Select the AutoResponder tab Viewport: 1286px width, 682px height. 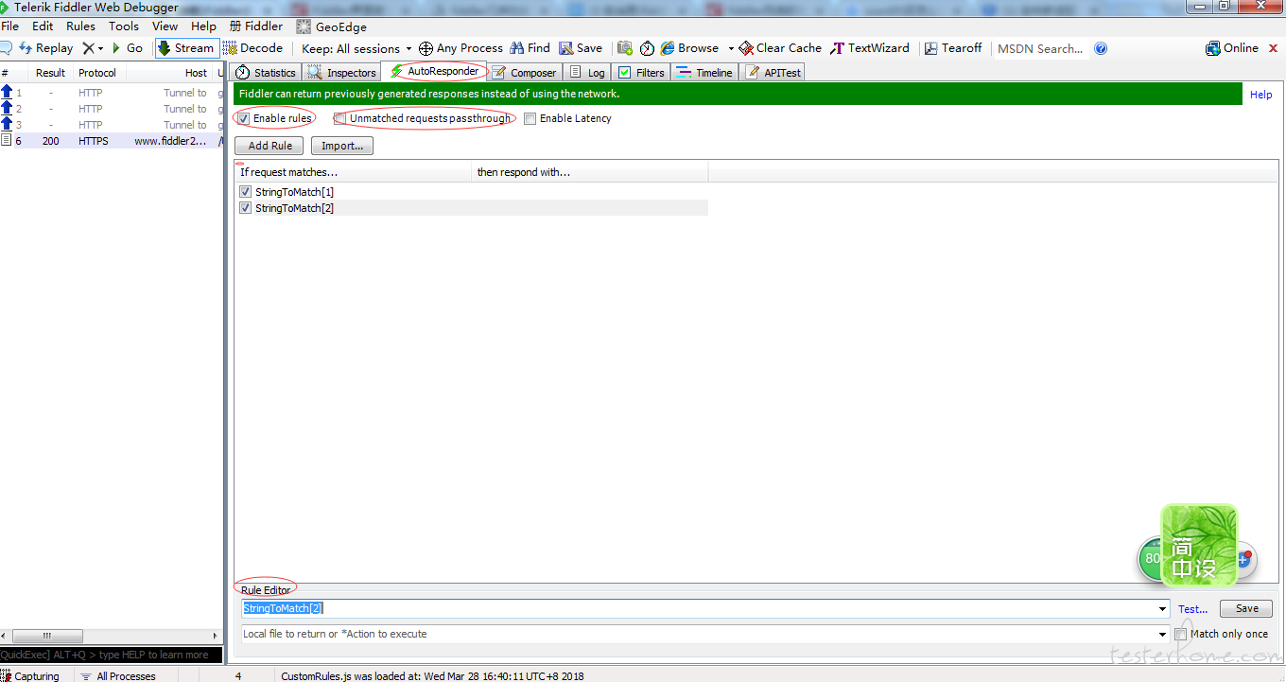435,72
